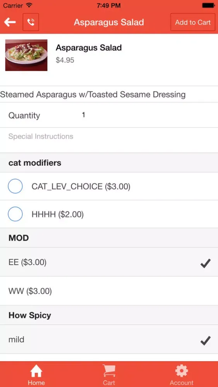Uncheck the EE checkmark icon
The height and width of the screenshot is (387, 218).
coord(205,263)
